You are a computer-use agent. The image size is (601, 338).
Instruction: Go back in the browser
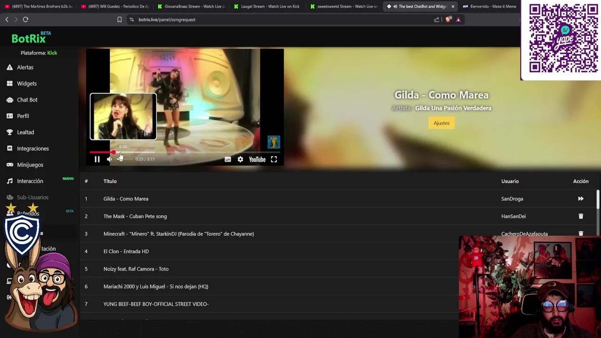[x=7, y=20]
